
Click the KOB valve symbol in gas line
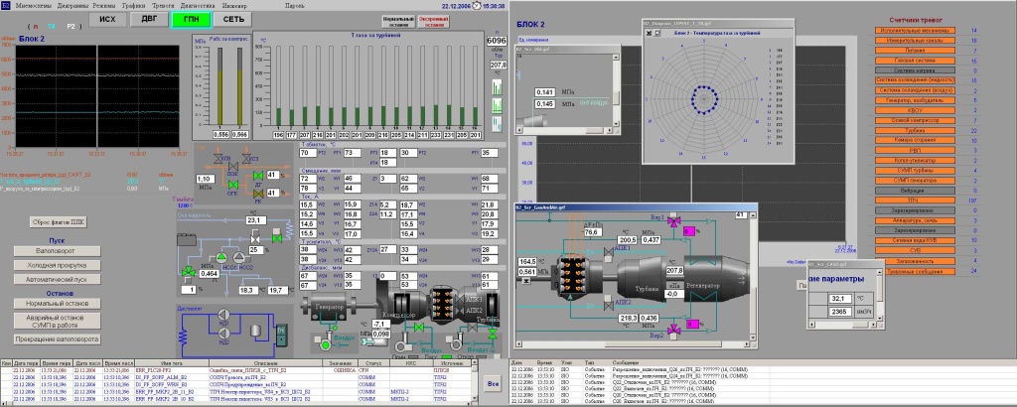[x=218, y=158]
